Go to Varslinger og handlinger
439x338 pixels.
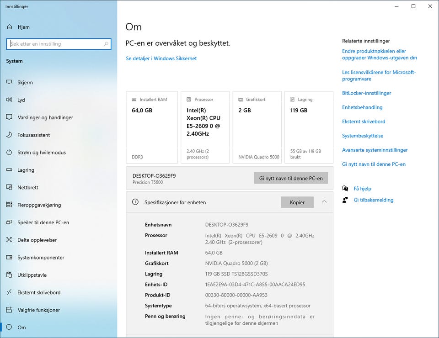point(59,117)
